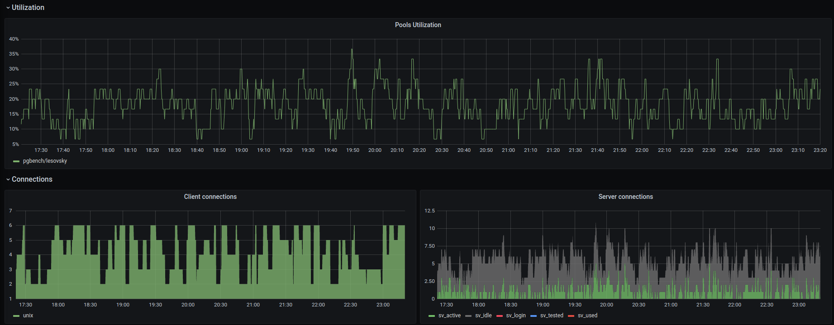This screenshot has width=834, height=325.
Task: Open the Utilization row title
Action: tap(28, 8)
